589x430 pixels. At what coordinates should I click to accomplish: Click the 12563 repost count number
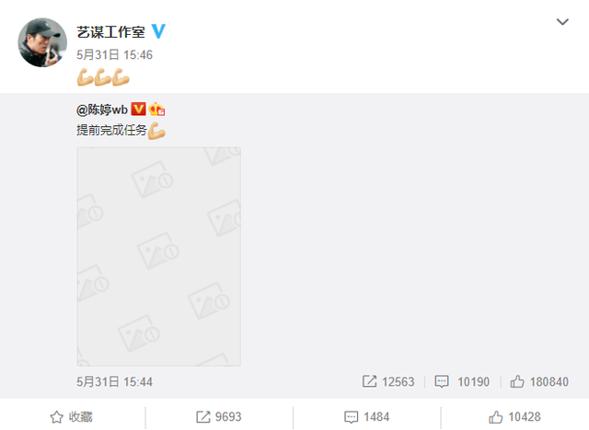click(398, 382)
